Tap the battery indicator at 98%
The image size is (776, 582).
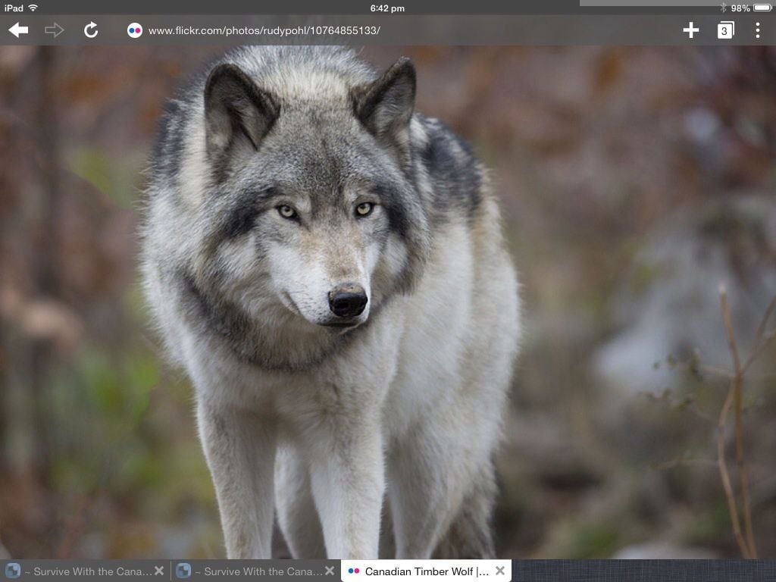pyautogui.click(x=762, y=8)
